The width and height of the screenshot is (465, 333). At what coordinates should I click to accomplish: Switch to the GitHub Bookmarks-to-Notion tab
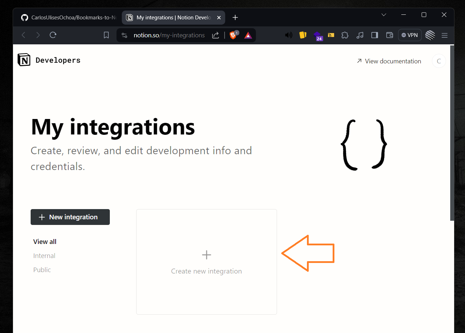[x=68, y=18]
